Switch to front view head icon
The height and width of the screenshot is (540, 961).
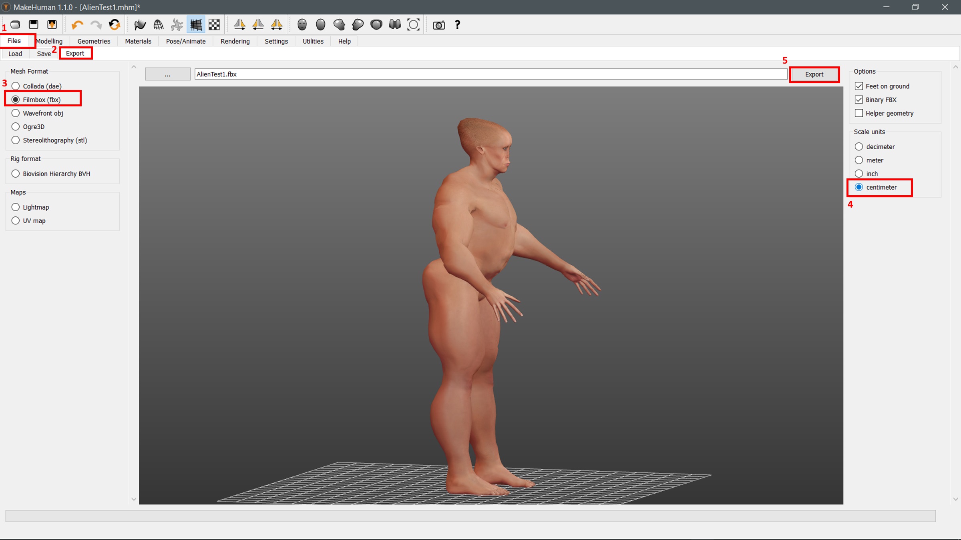[302, 25]
